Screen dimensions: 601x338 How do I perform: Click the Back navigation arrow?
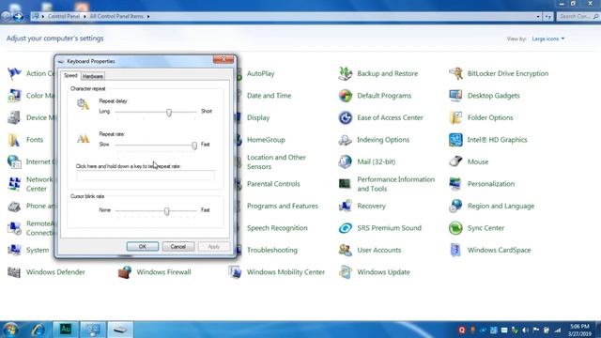point(7,17)
